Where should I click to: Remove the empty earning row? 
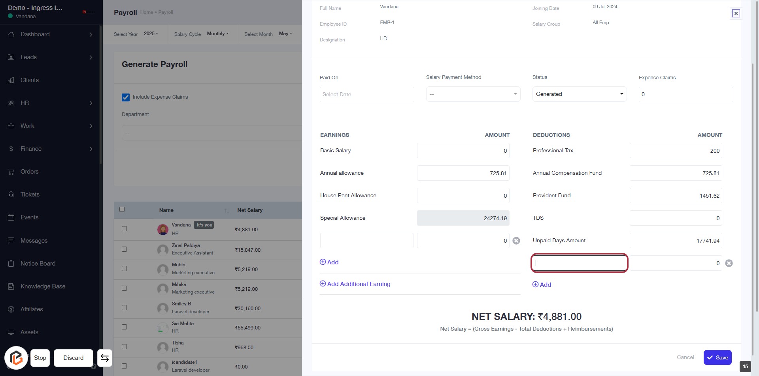(516, 241)
